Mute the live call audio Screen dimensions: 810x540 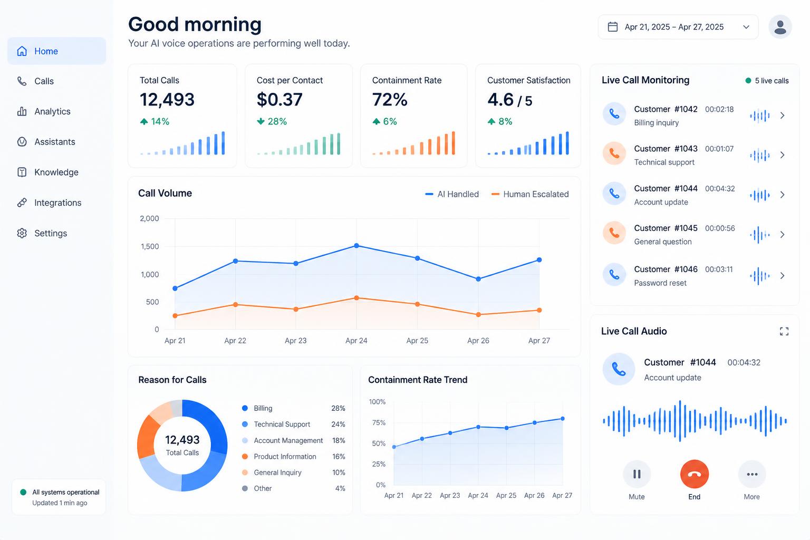tap(637, 474)
